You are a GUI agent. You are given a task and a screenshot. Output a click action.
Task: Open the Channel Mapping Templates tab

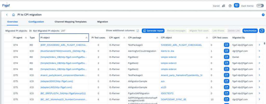pyautogui.click(x=71, y=22)
